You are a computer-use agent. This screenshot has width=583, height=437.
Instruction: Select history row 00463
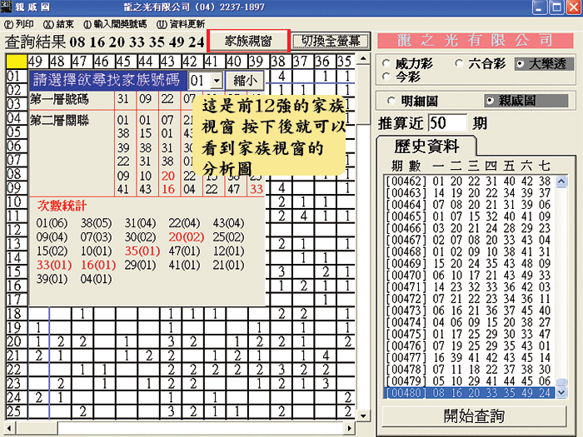tap(469, 193)
